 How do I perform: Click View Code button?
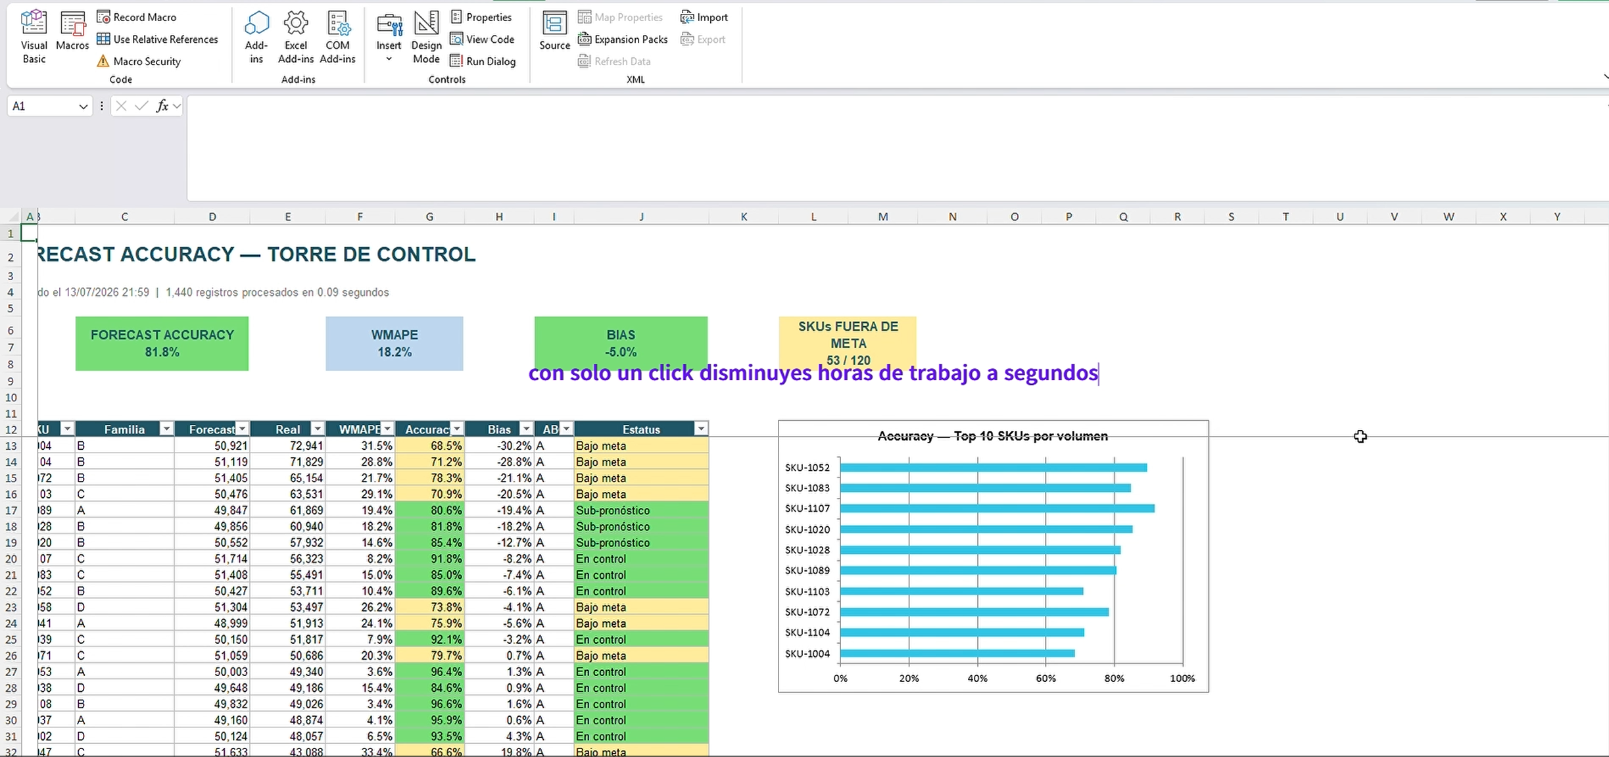[482, 39]
